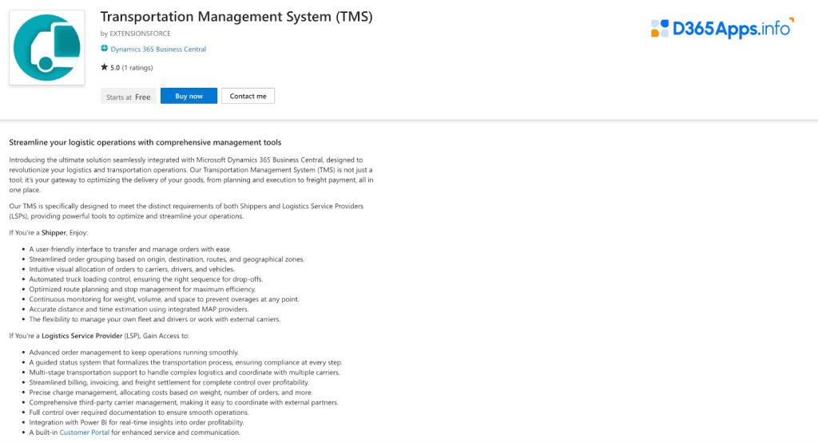The image size is (818, 442).
Task: Click the by EXTENSIONSFORCE publisher text
Action: [136, 34]
